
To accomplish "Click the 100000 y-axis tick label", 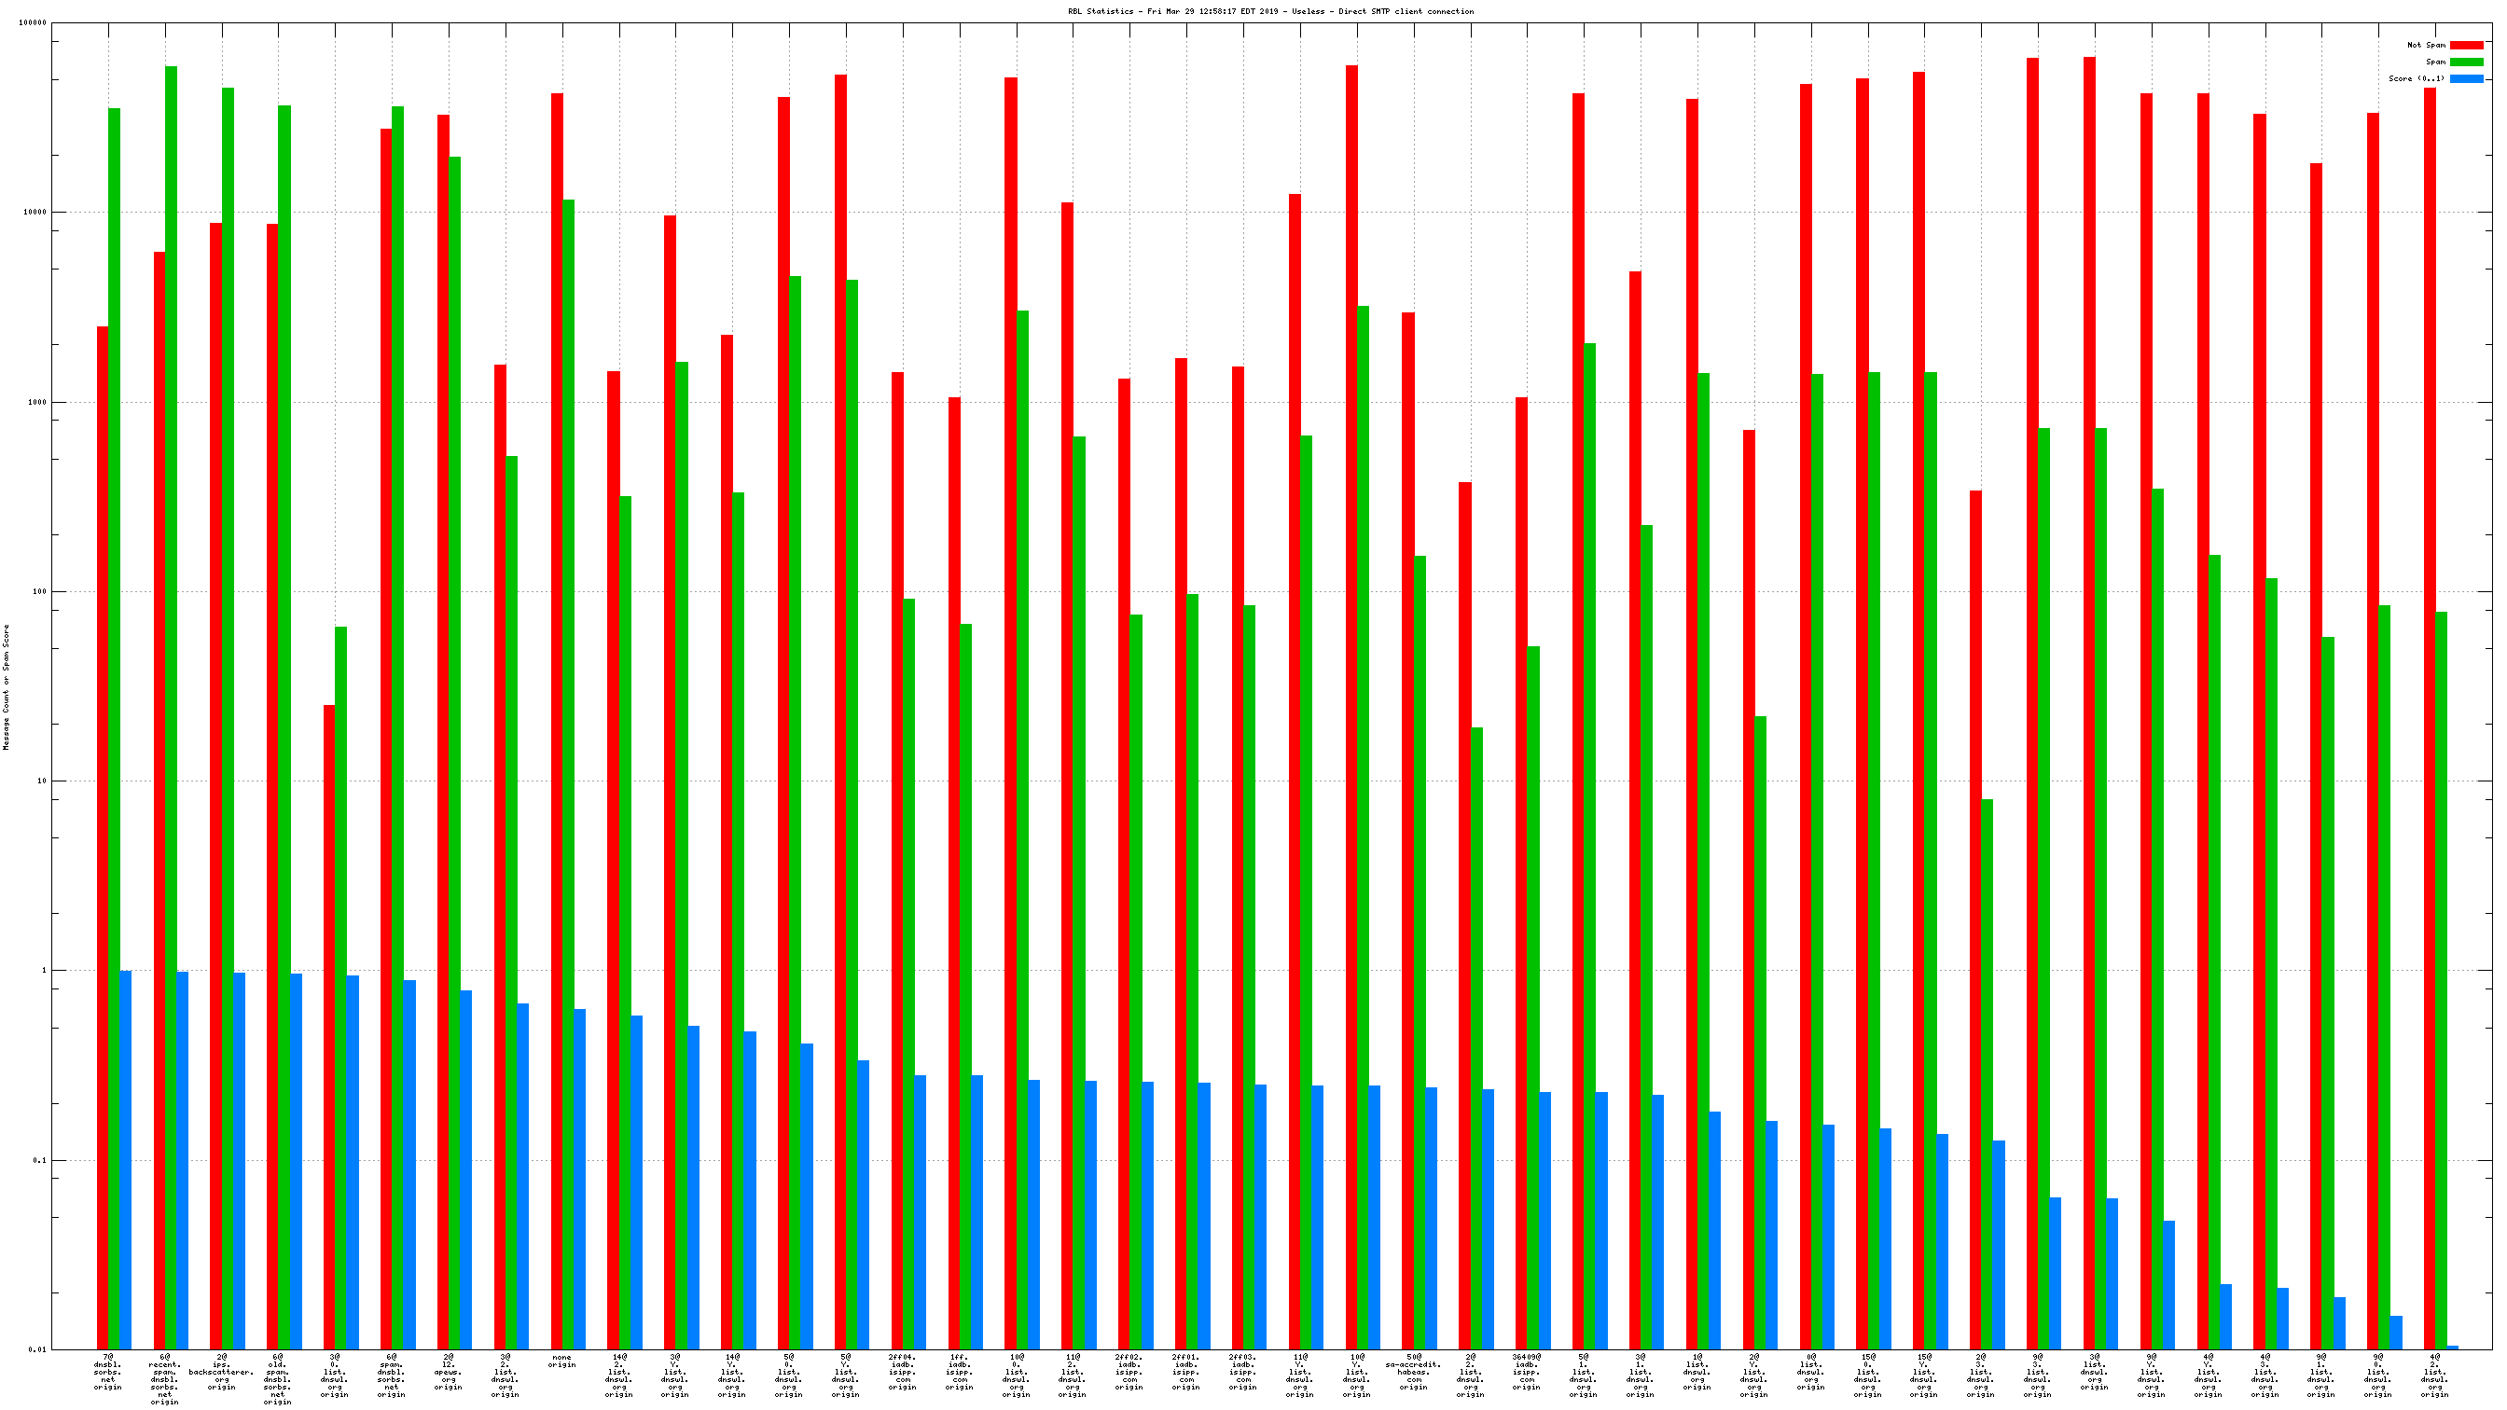I will pyautogui.click(x=32, y=22).
